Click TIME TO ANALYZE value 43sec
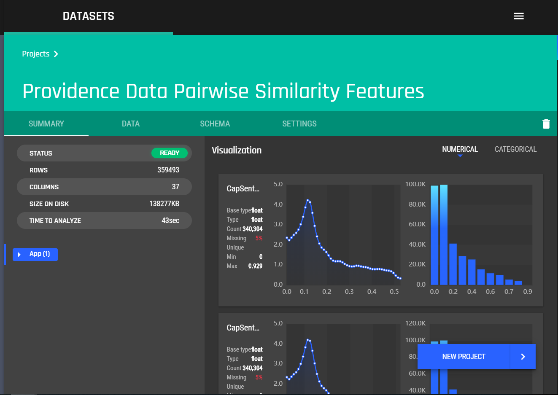Viewport: 558px width, 395px height. click(x=170, y=220)
